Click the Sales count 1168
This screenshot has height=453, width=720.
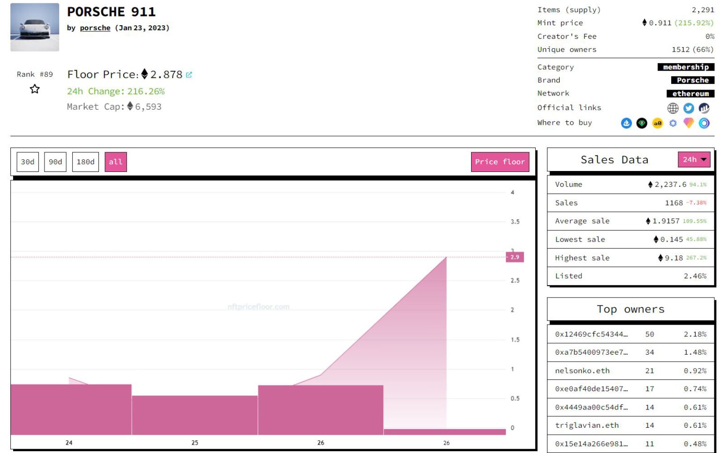(x=674, y=203)
